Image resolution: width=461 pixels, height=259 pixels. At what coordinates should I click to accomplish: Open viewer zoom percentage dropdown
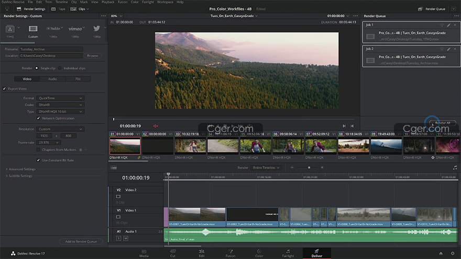116,16
